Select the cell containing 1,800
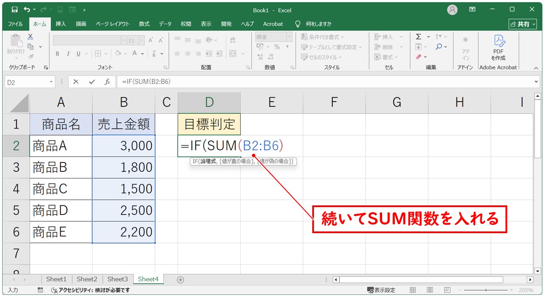The image size is (545, 297). coord(124,168)
